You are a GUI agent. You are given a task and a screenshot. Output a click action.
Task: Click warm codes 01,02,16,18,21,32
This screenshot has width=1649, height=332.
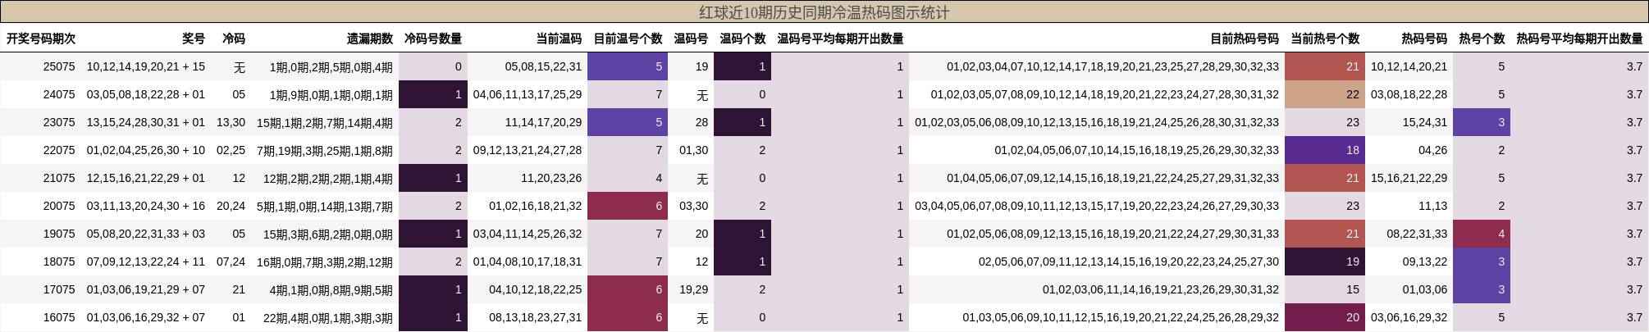pos(536,206)
